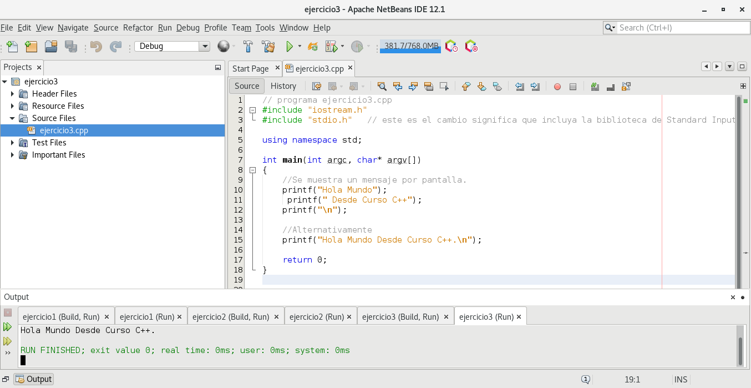Viewport: 751px width, 388px height.
Task: Click the memory usage bar 381.7/768.0MB
Action: click(x=410, y=47)
